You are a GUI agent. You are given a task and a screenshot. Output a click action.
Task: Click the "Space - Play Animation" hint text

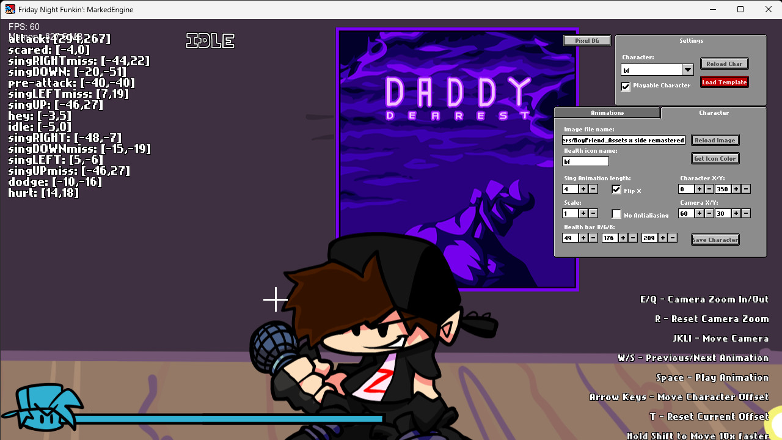coord(712,378)
